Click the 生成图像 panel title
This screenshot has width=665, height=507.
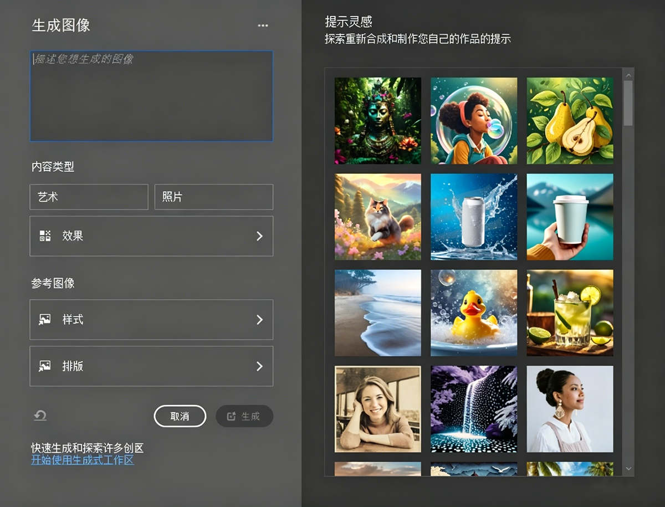[61, 25]
